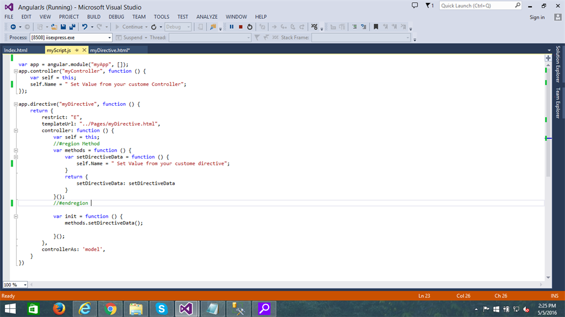565x317 pixels.
Task: Open the FILE menu
Action: [x=9, y=17]
